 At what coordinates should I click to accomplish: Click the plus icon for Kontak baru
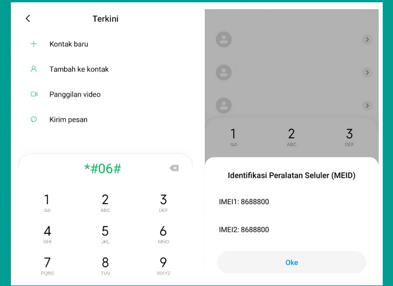[34, 44]
